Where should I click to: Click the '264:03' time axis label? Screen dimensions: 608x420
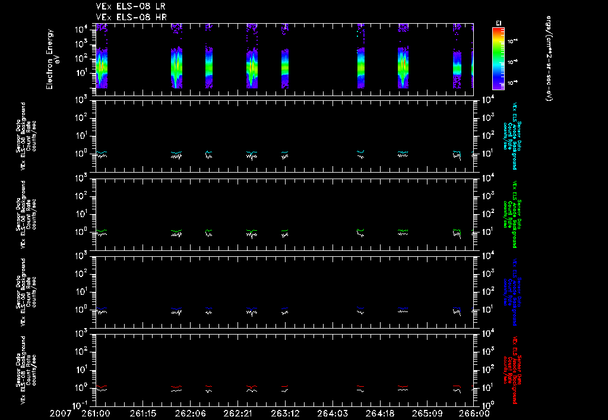click(x=332, y=413)
